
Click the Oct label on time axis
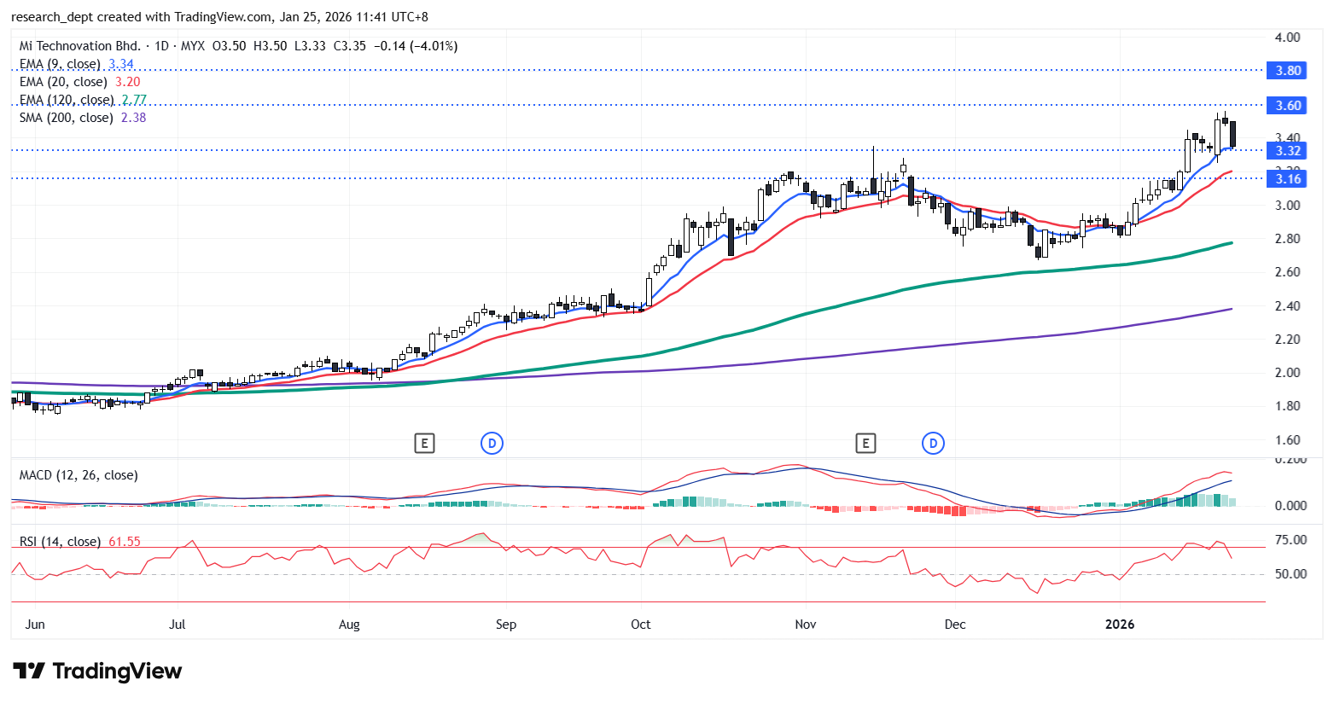pos(640,625)
